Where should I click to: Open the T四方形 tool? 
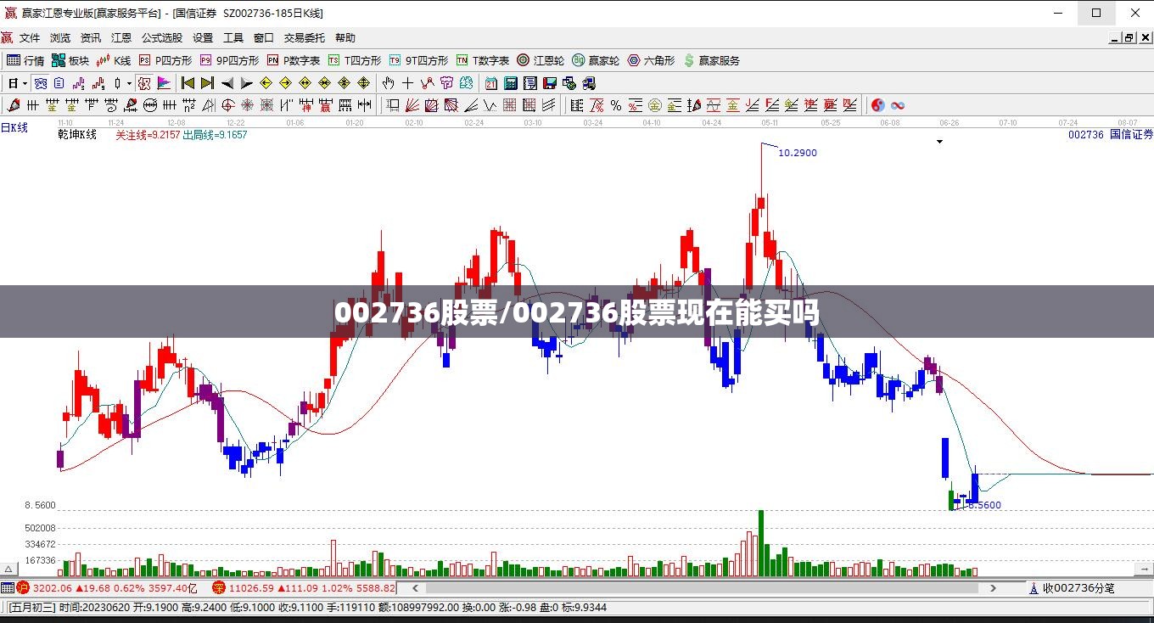355,60
